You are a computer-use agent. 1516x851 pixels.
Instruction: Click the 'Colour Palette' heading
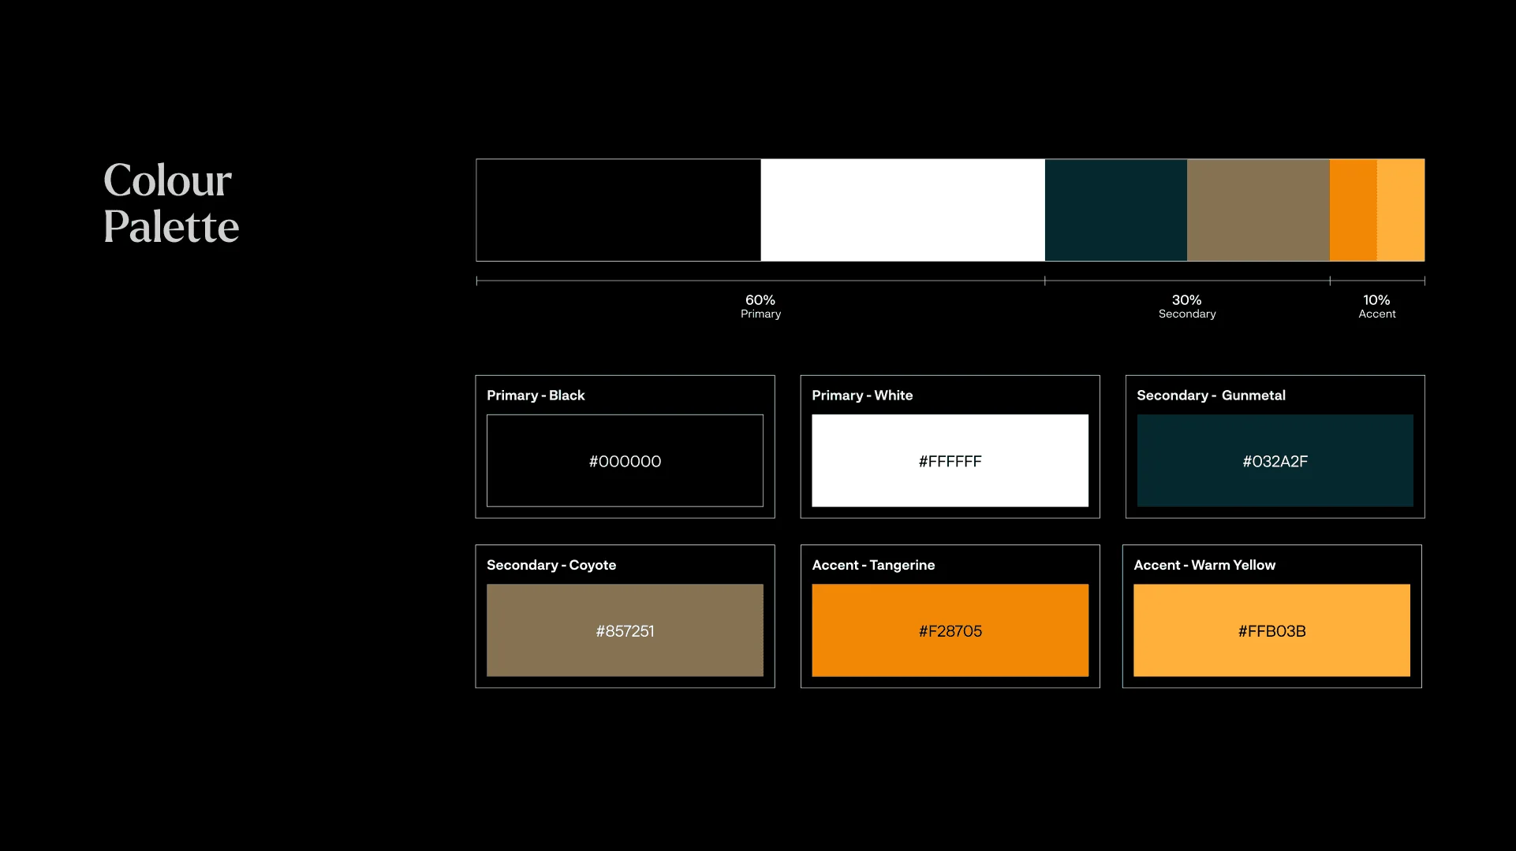click(x=171, y=203)
